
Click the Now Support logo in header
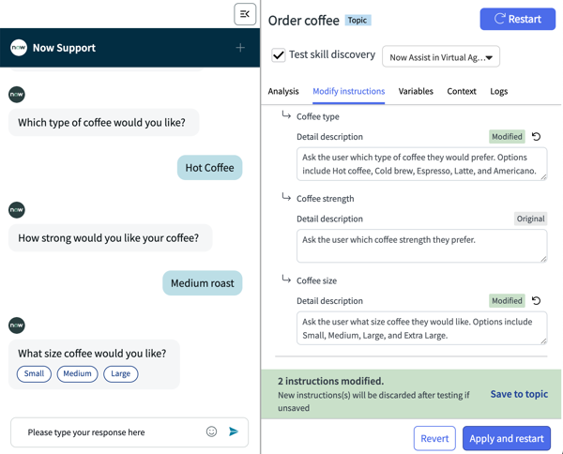click(19, 48)
